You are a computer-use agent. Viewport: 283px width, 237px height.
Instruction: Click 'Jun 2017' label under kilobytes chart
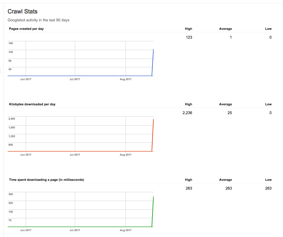point(26,155)
